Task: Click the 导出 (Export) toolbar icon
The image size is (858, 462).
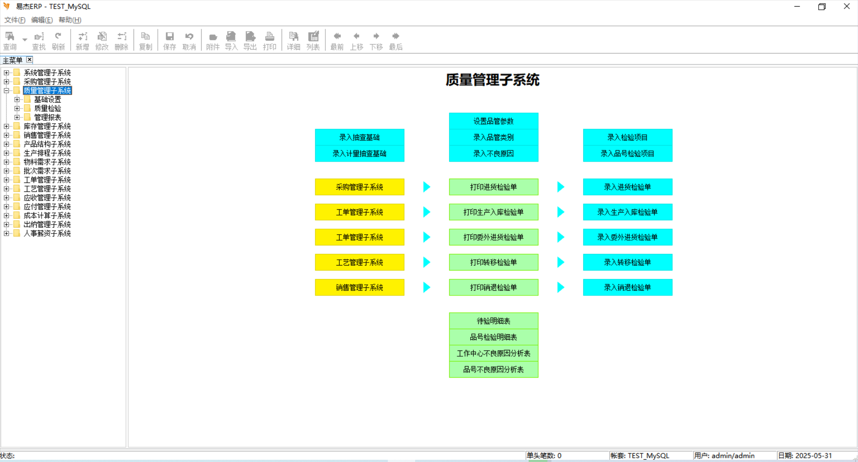Action: click(x=250, y=40)
